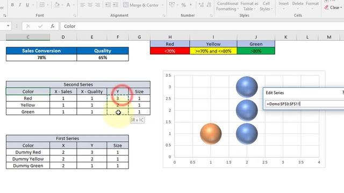Apply Percent Style to cells
Screen dimensions: 344x193
pyautogui.click(x=184, y=5)
